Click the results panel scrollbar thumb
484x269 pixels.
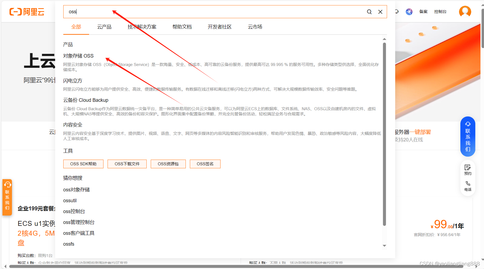(384, 134)
